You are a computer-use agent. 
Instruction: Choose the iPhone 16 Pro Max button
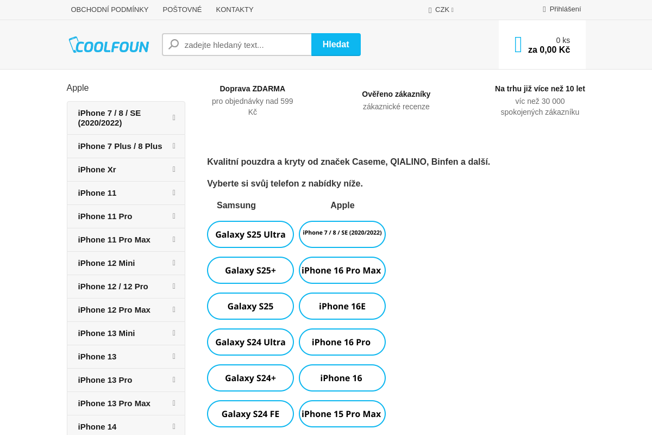coord(342,270)
